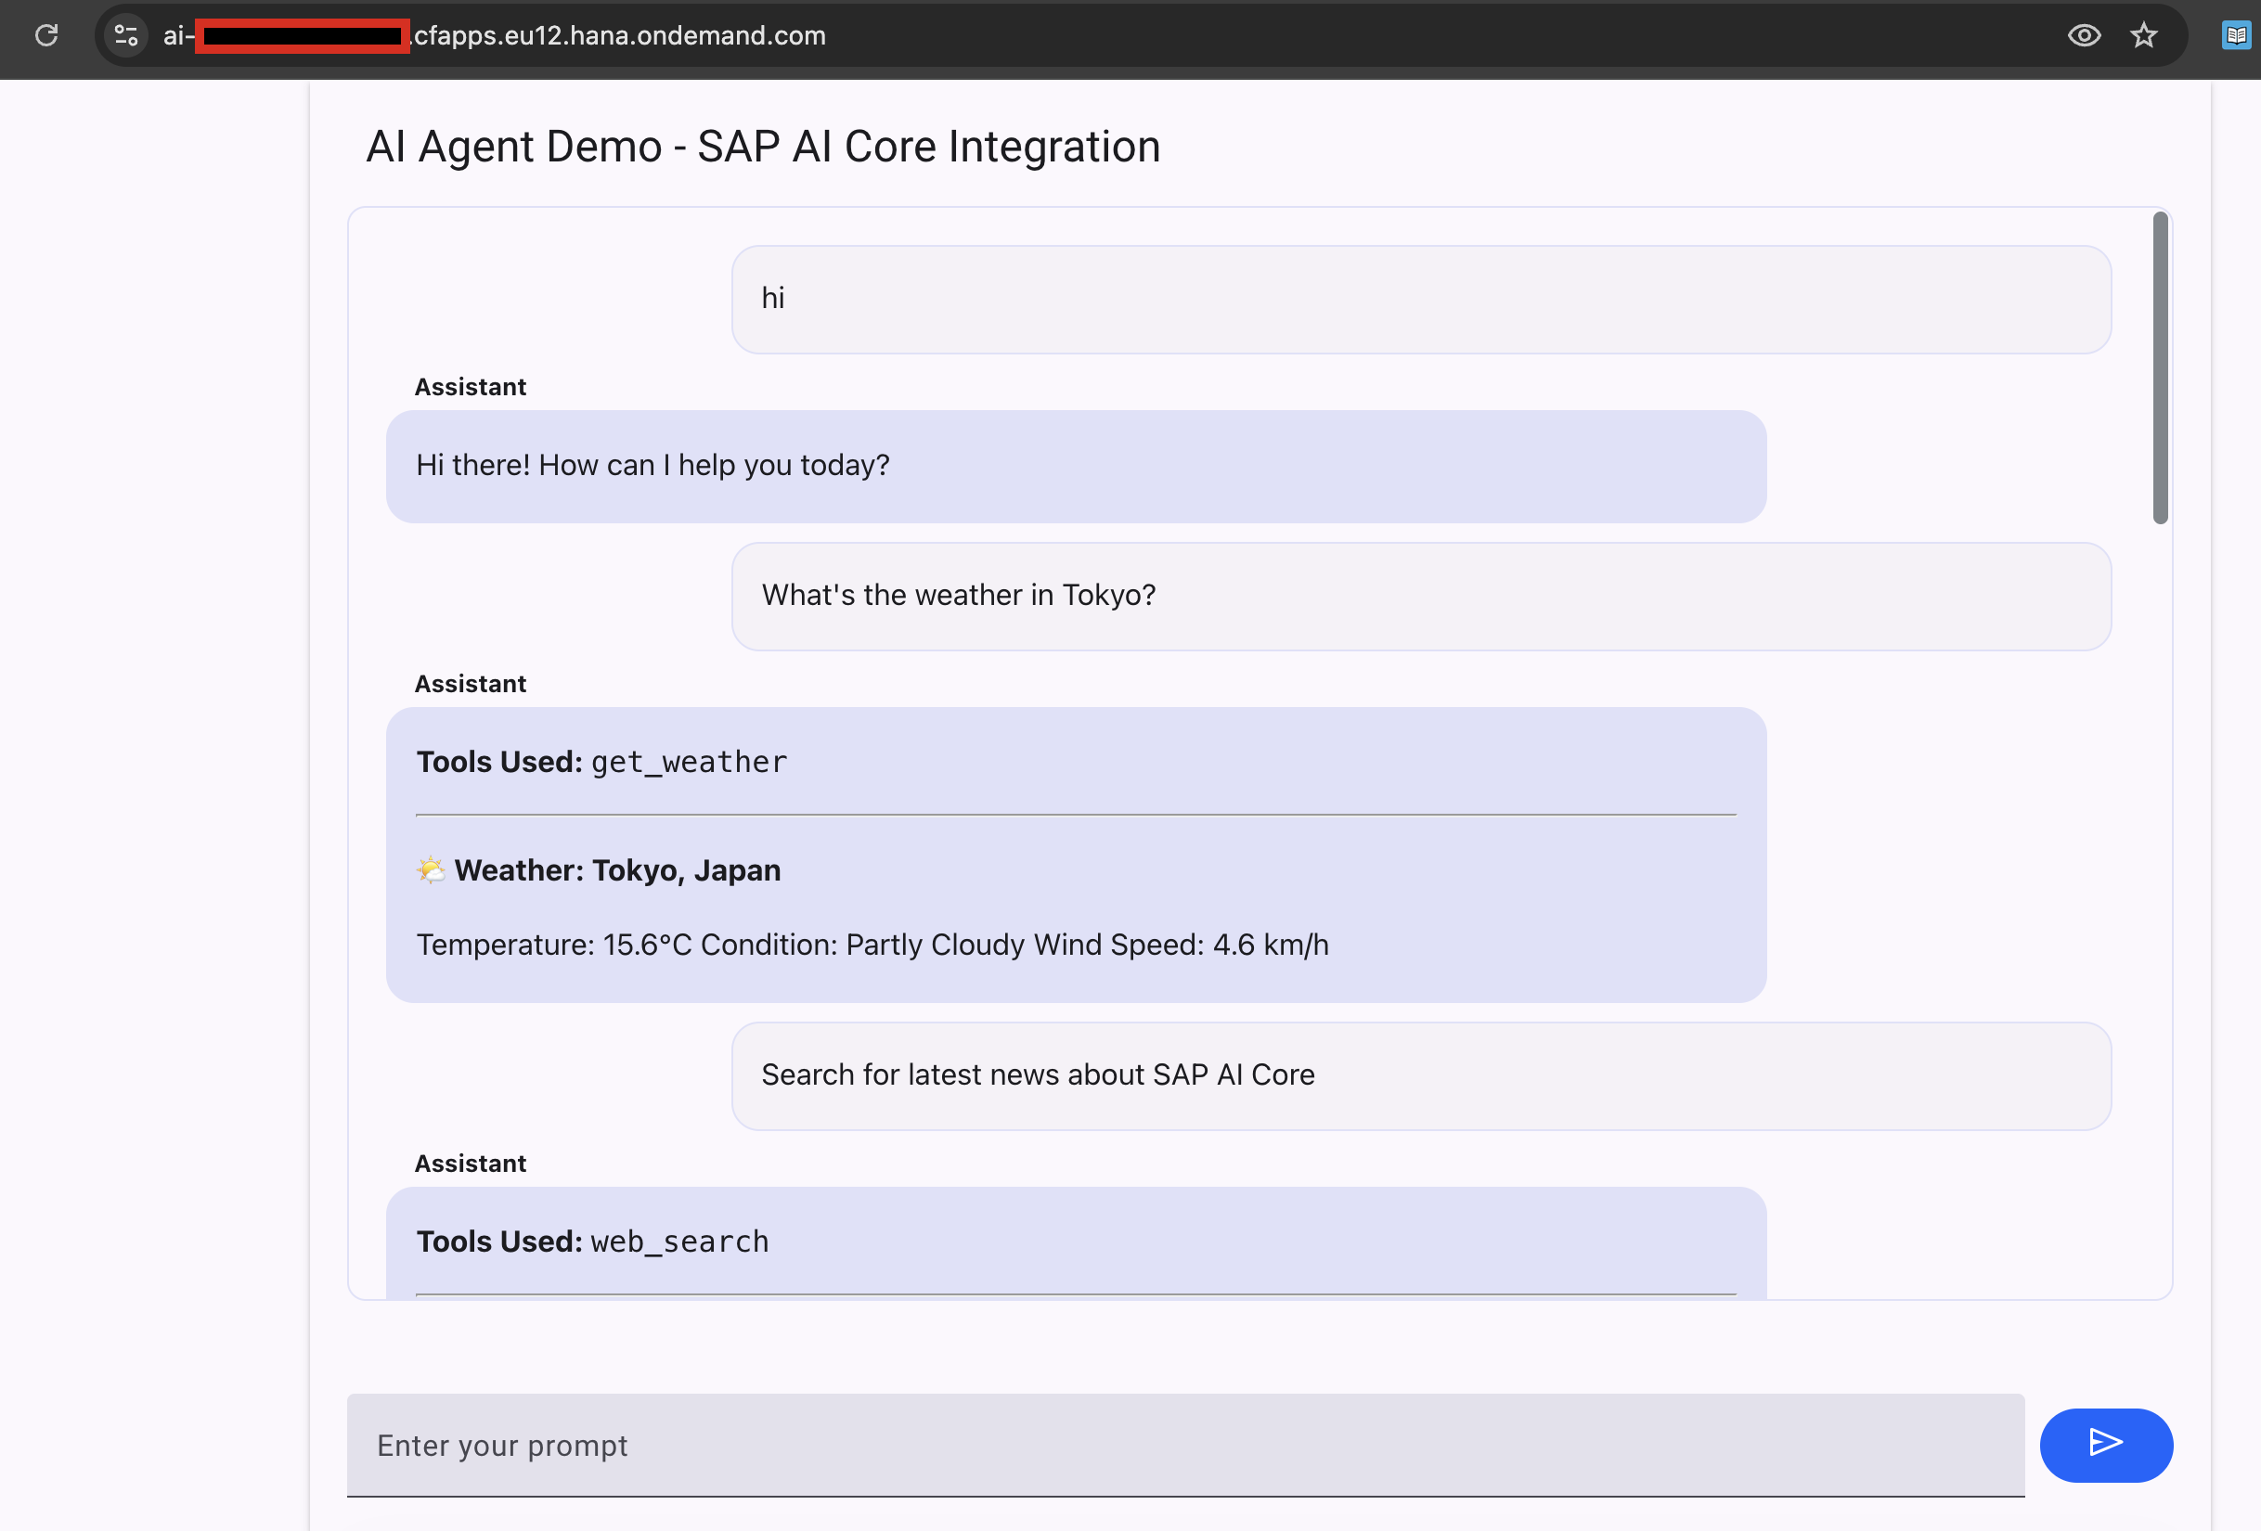Click the chat scrollbar thumb

tap(2160, 367)
